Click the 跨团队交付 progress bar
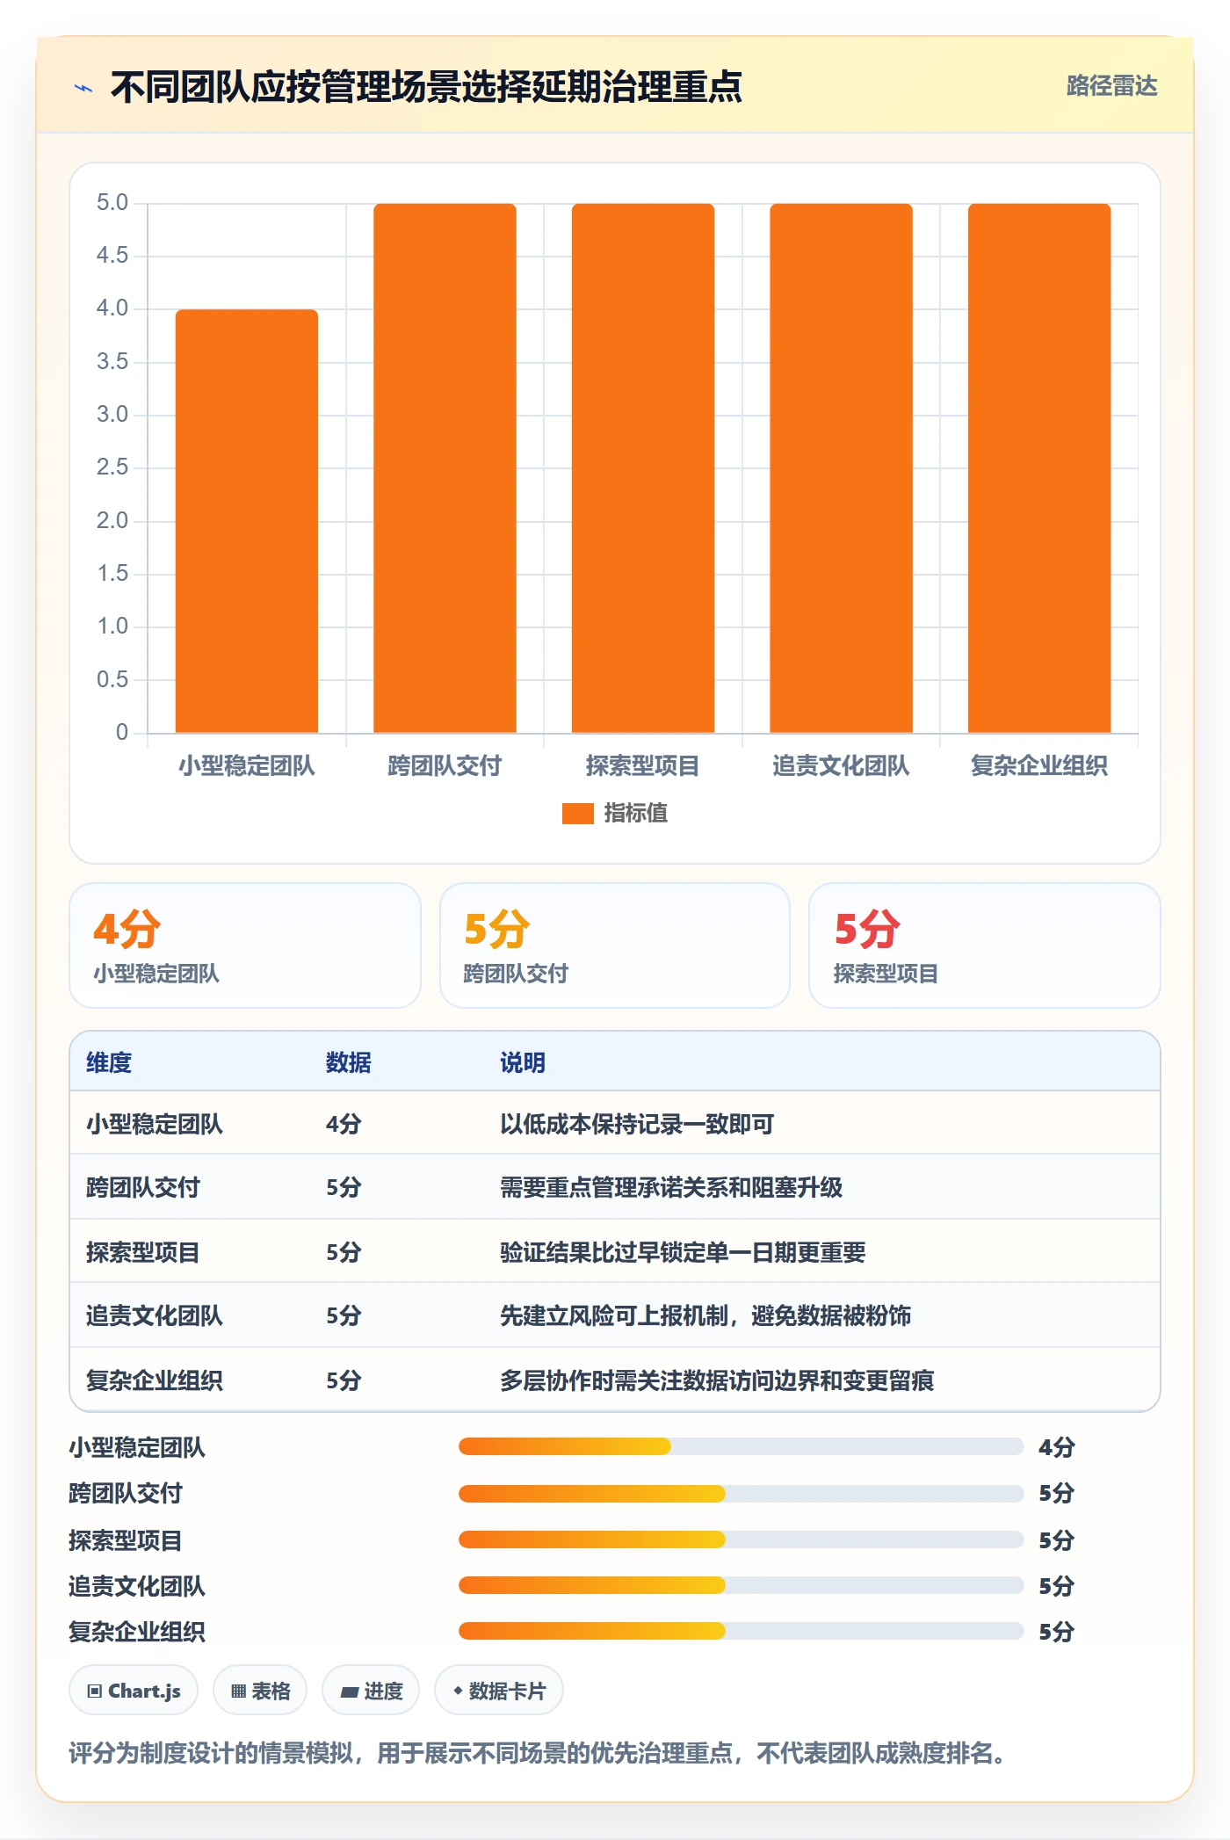The width and height of the screenshot is (1230, 1840). 741,1493
